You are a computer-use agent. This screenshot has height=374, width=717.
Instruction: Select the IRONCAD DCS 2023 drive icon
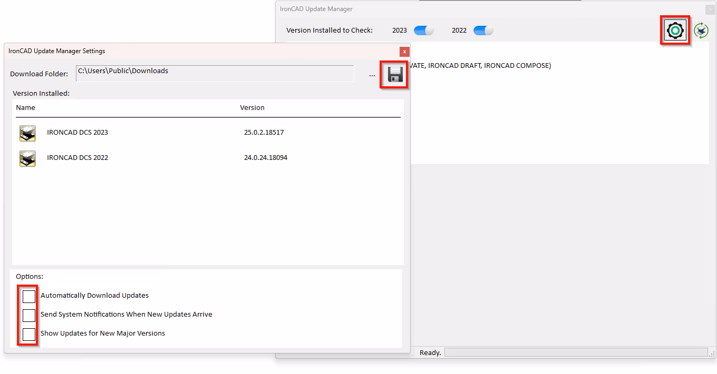click(27, 133)
